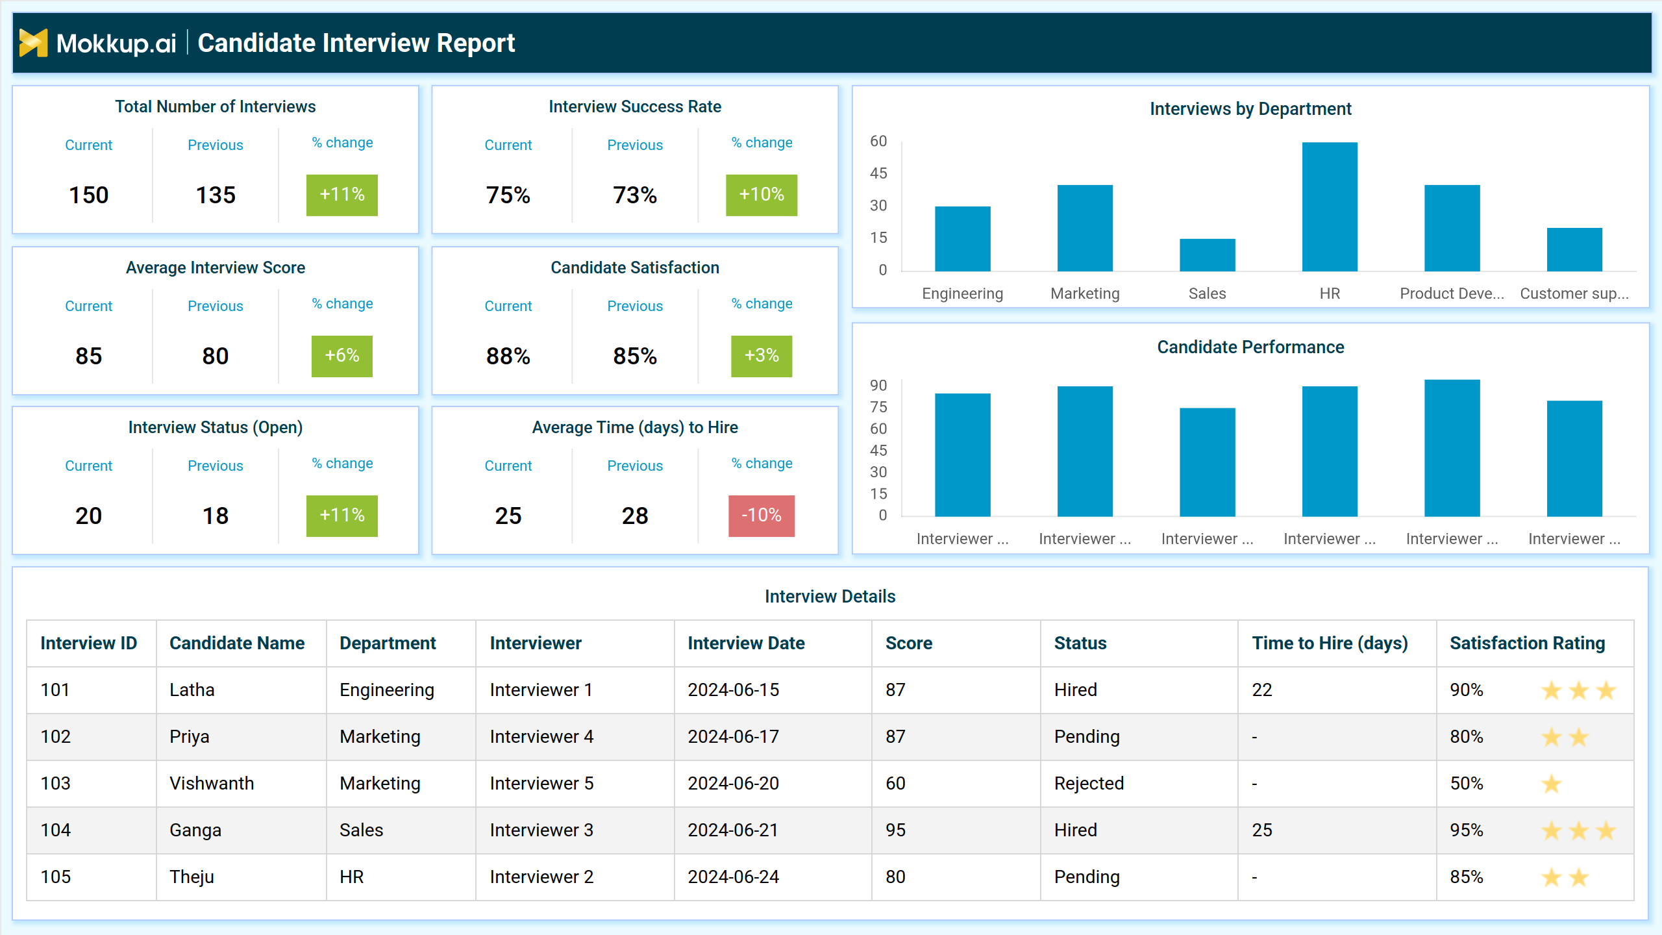The width and height of the screenshot is (1662, 935).
Task: Click the previous 85% candidate satisfaction value
Action: pyautogui.click(x=635, y=356)
